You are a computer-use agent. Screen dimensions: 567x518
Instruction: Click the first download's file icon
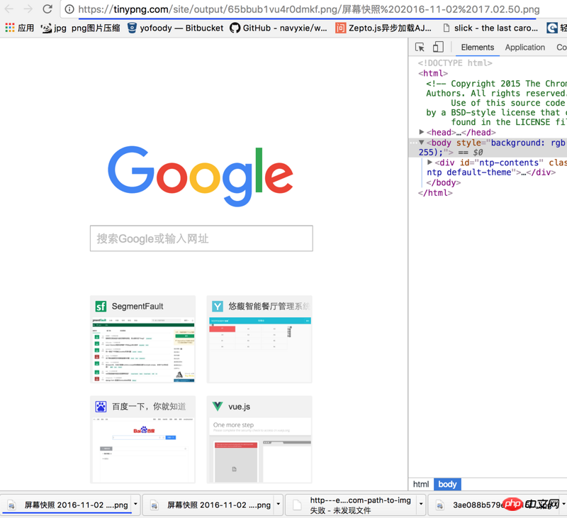pyautogui.click(x=12, y=505)
